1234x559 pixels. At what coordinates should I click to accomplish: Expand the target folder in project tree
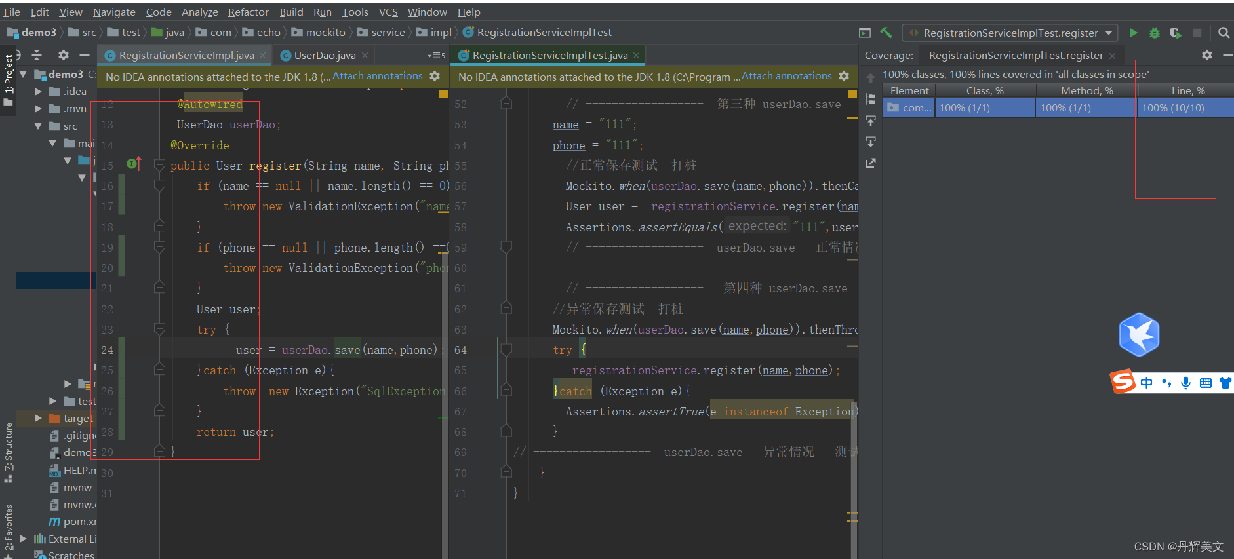coord(38,418)
